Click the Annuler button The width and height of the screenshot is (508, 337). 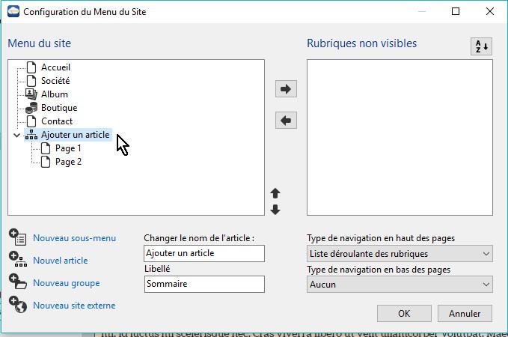click(464, 313)
